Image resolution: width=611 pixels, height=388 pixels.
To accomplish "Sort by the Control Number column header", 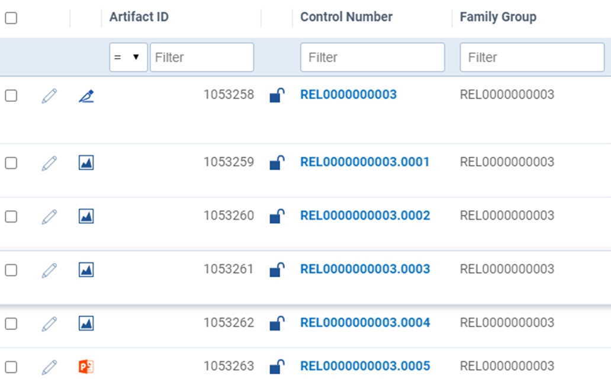I will click(346, 17).
